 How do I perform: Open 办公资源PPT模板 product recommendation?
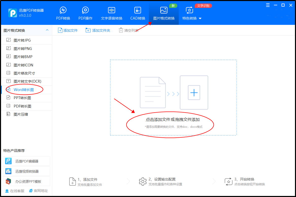pyautogui.click(x=26, y=182)
